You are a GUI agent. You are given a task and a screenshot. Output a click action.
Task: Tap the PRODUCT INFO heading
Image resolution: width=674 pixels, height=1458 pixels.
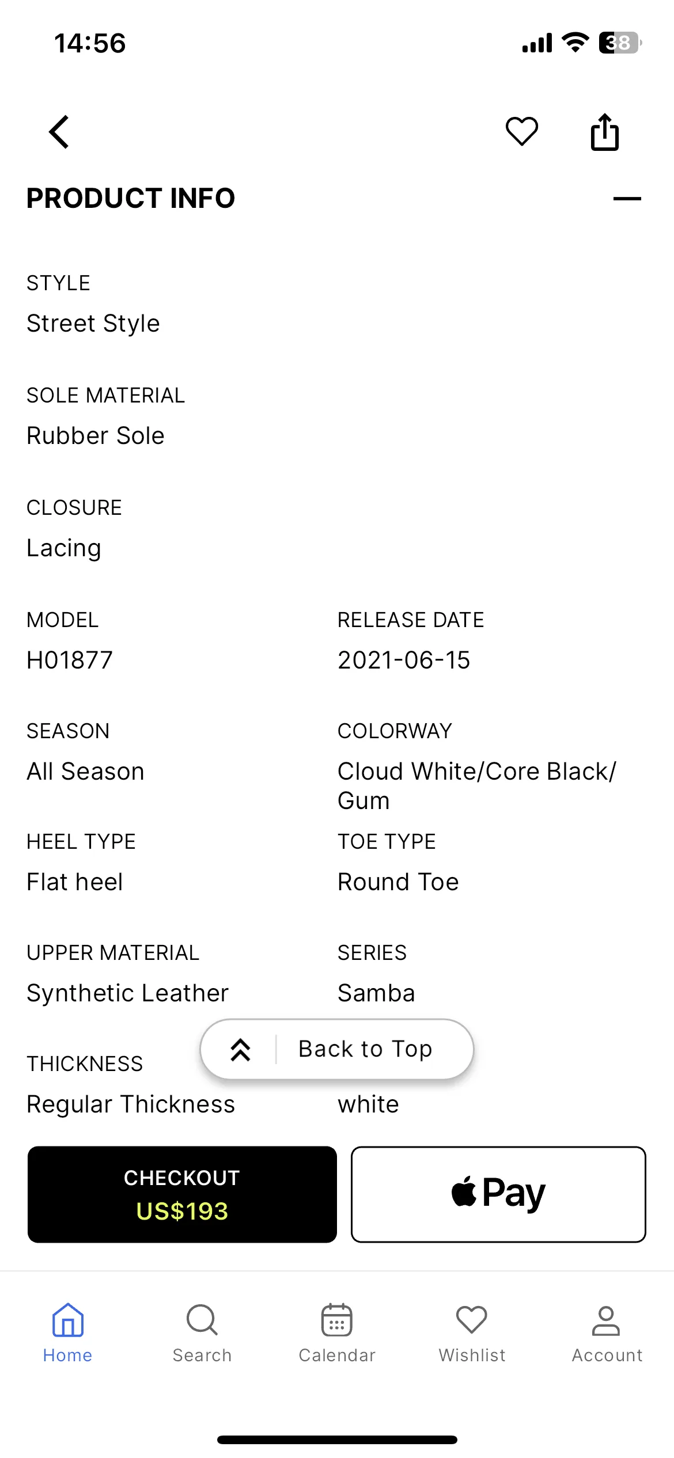[131, 199]
